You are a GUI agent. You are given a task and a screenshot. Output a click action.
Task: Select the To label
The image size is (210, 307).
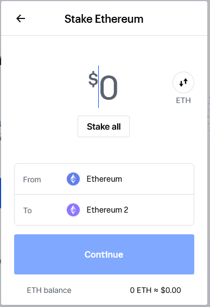[28, 210]
